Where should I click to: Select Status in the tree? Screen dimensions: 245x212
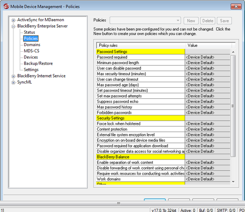coord(30,32)
